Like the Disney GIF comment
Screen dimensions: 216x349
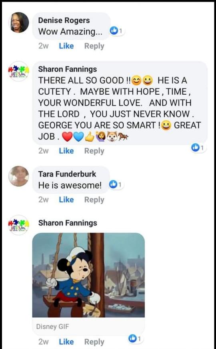pos(66,342)
